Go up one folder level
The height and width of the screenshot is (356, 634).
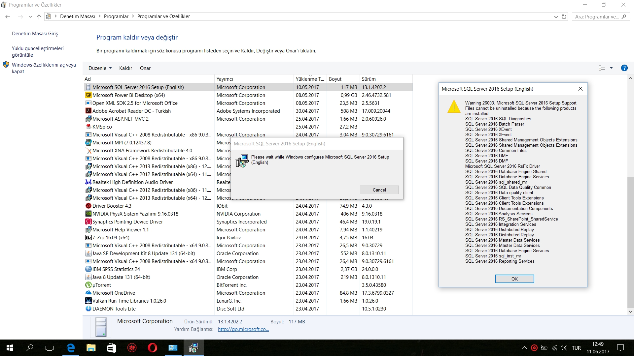click(39, 16)
